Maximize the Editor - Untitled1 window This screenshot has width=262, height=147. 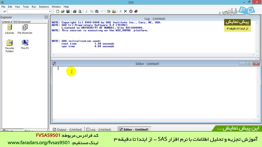249,64
